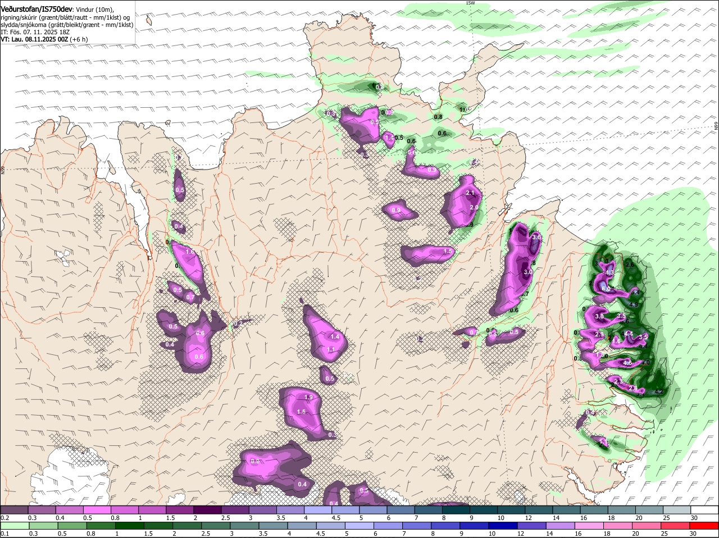Click the valid time line 'VT: Lau. 08.11.2025 00Z (+6 h)'

click(x=44, y=39)
